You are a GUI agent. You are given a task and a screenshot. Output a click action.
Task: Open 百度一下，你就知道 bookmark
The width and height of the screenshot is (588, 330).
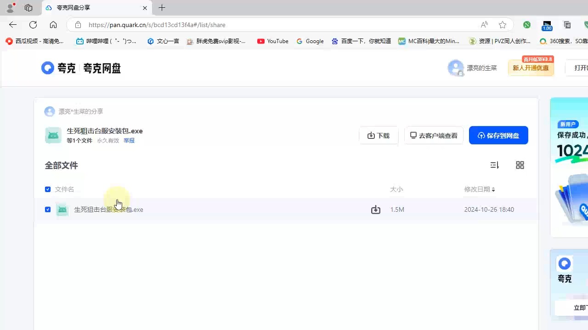click(x=361, y=41)
